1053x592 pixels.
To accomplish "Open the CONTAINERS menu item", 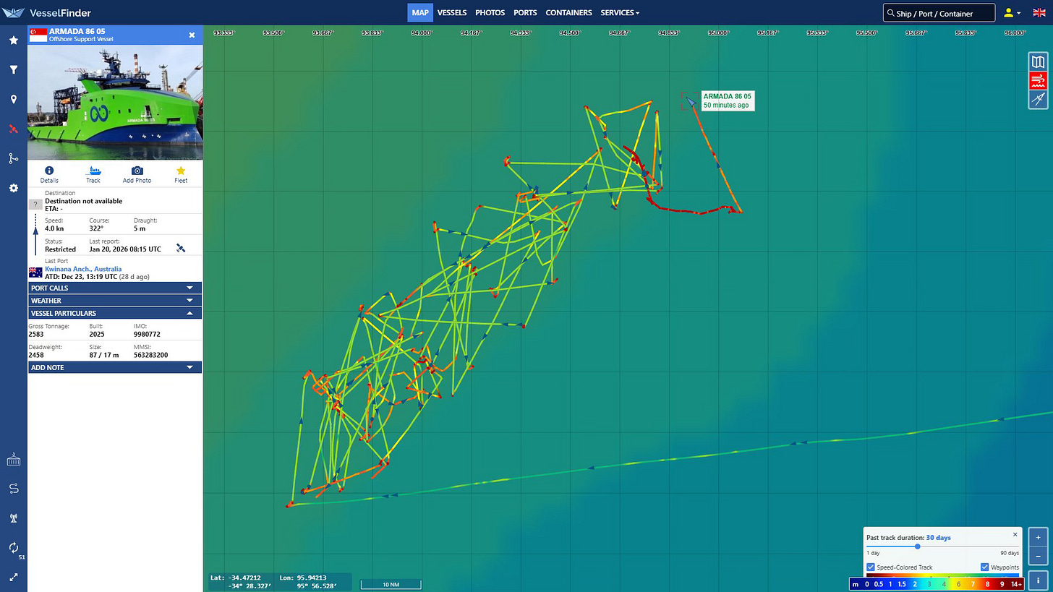I will click(568, 12).
